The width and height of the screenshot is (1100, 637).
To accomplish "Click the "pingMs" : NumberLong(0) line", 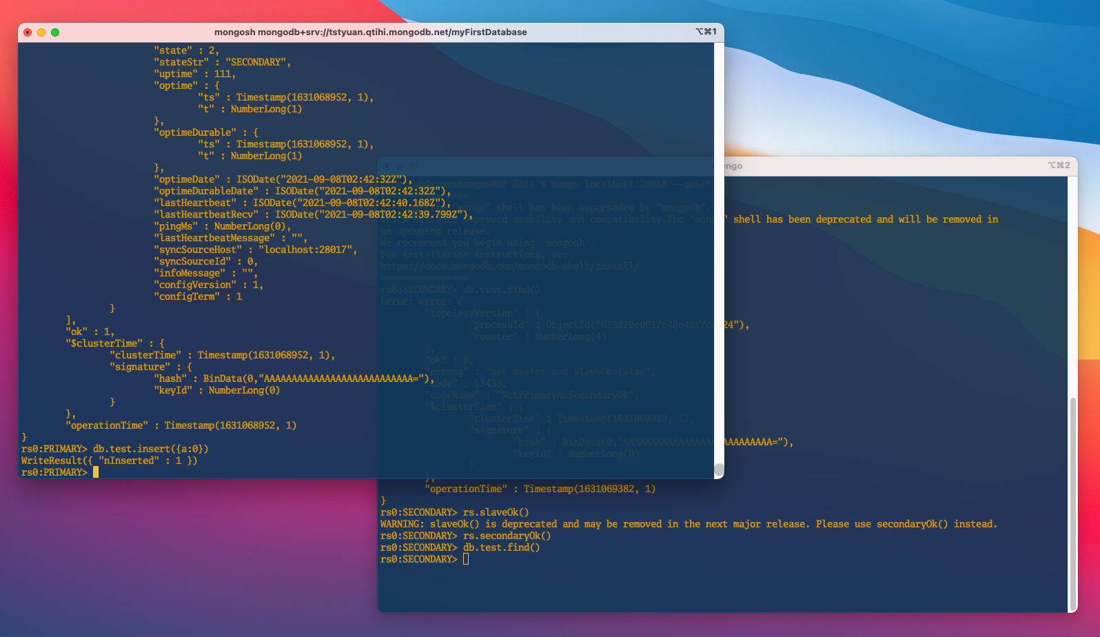I will 223,226.
